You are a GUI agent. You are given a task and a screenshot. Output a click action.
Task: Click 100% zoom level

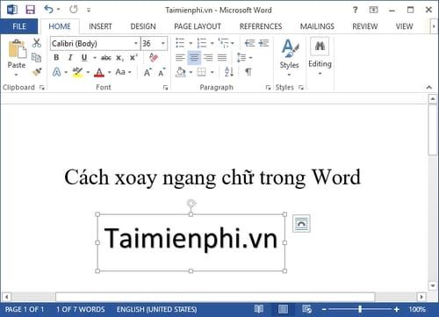417,309
